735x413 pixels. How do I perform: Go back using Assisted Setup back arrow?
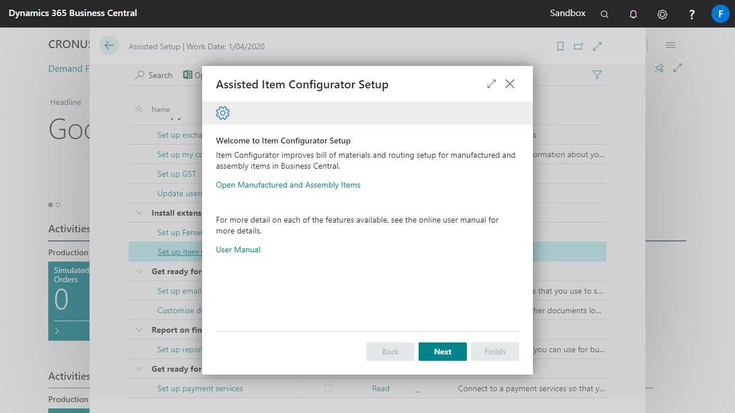click(x=109, y=45)
